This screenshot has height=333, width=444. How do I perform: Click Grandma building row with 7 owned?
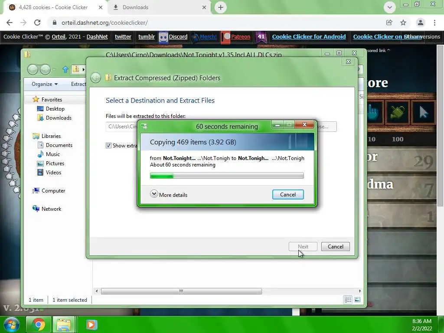(402, 187)
